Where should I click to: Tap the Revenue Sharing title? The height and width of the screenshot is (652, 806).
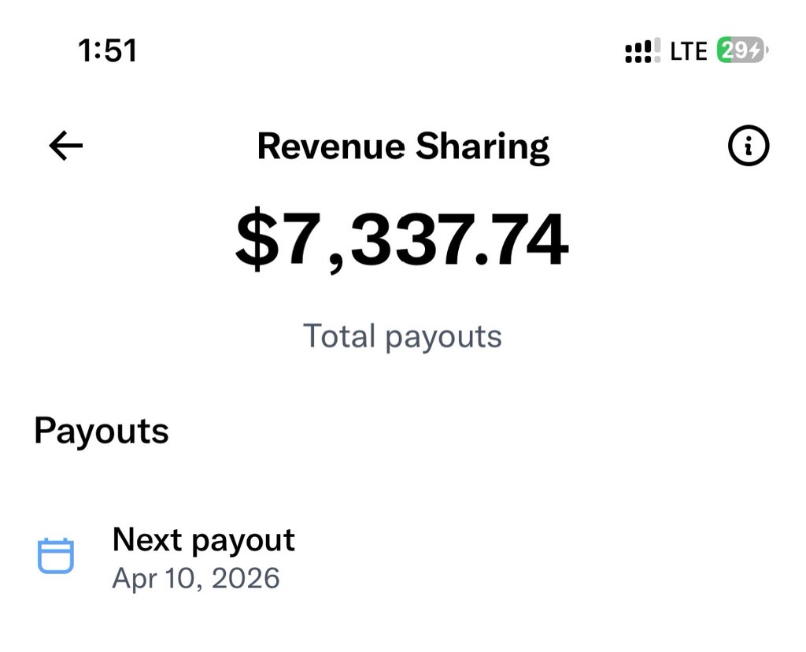pyautogui.click(x=403, y=145)
